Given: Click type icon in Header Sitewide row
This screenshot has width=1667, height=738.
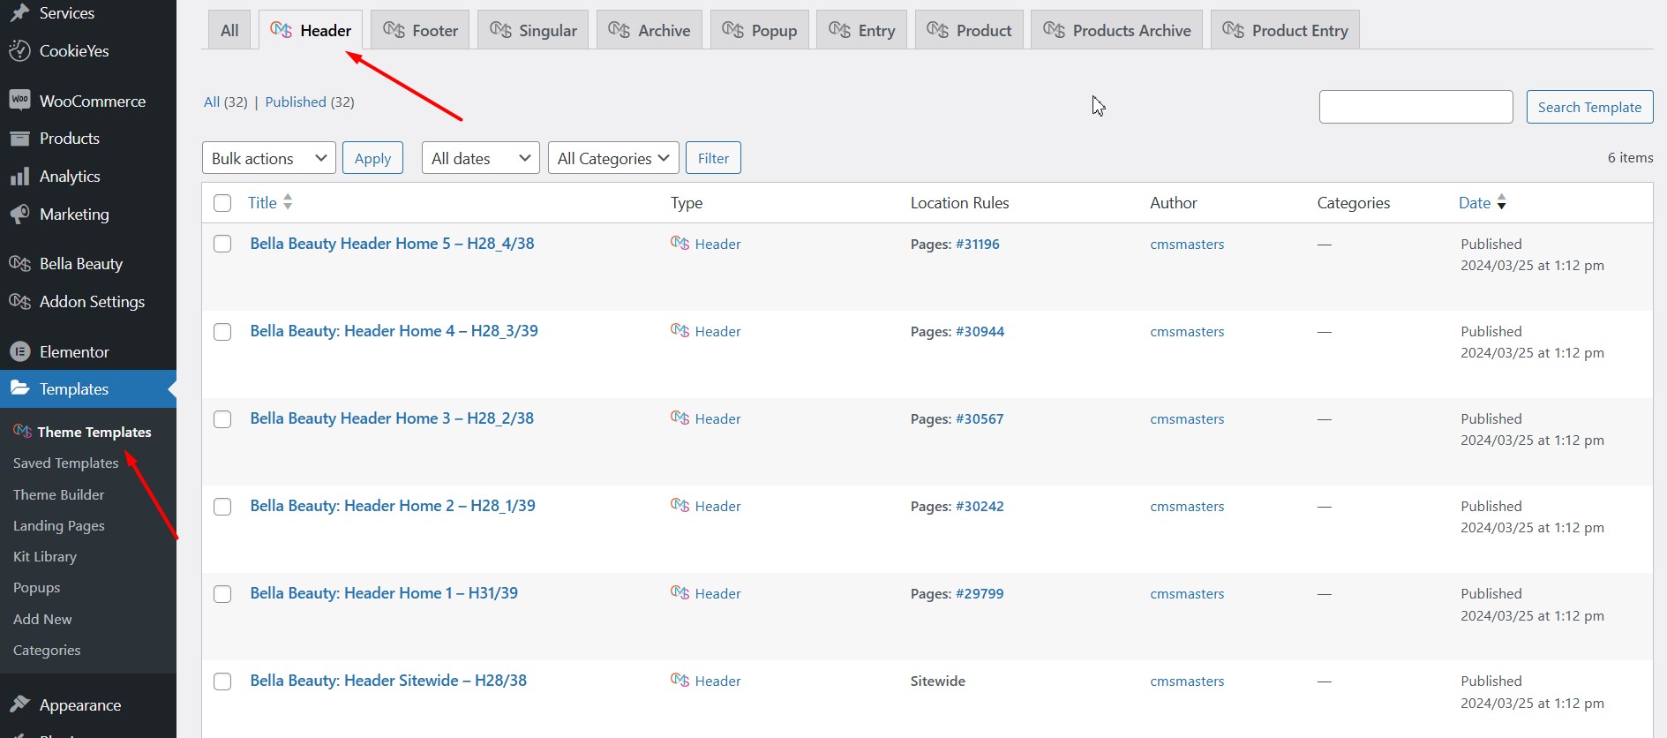Looking at the screenshot, I should pyautogui.click(x=680, y=680).
